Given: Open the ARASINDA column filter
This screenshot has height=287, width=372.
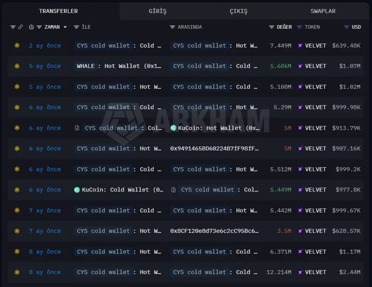Looking at the screenshot, I should (x=173, y=27).
